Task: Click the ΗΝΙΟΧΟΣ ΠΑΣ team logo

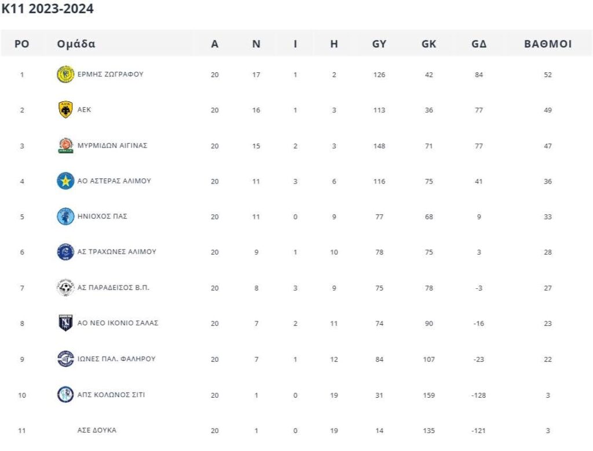Action: [65, 217]
